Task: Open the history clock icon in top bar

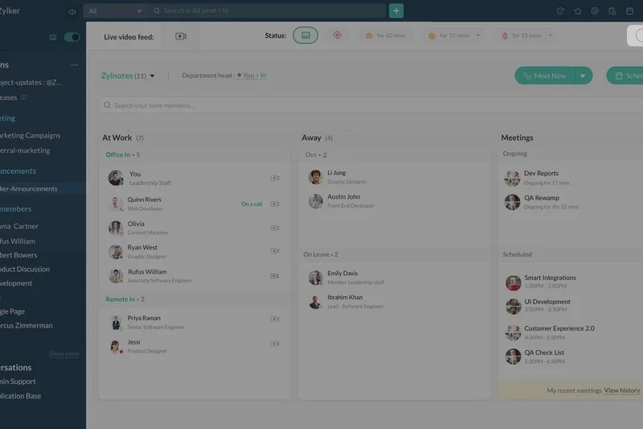Action: coord(560,11)
